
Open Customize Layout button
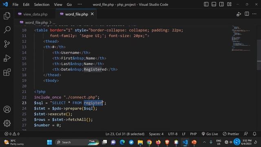(x=229, y=4)
